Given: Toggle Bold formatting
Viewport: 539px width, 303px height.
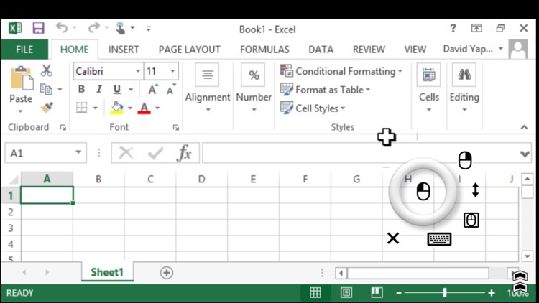Looking at the screenshot, I should (81, 89).
